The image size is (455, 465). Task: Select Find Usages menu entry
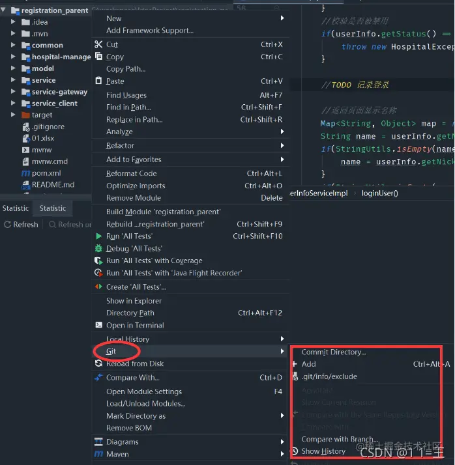tap(190, 95)
